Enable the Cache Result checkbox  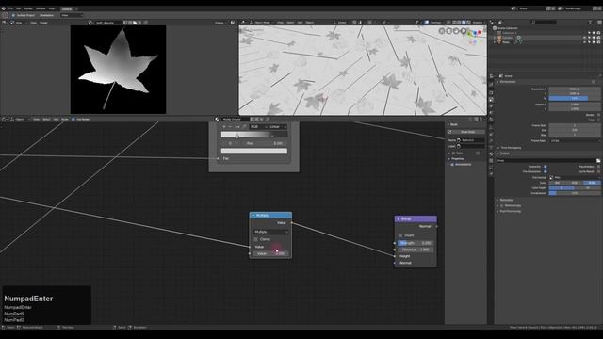click(599, 171)
